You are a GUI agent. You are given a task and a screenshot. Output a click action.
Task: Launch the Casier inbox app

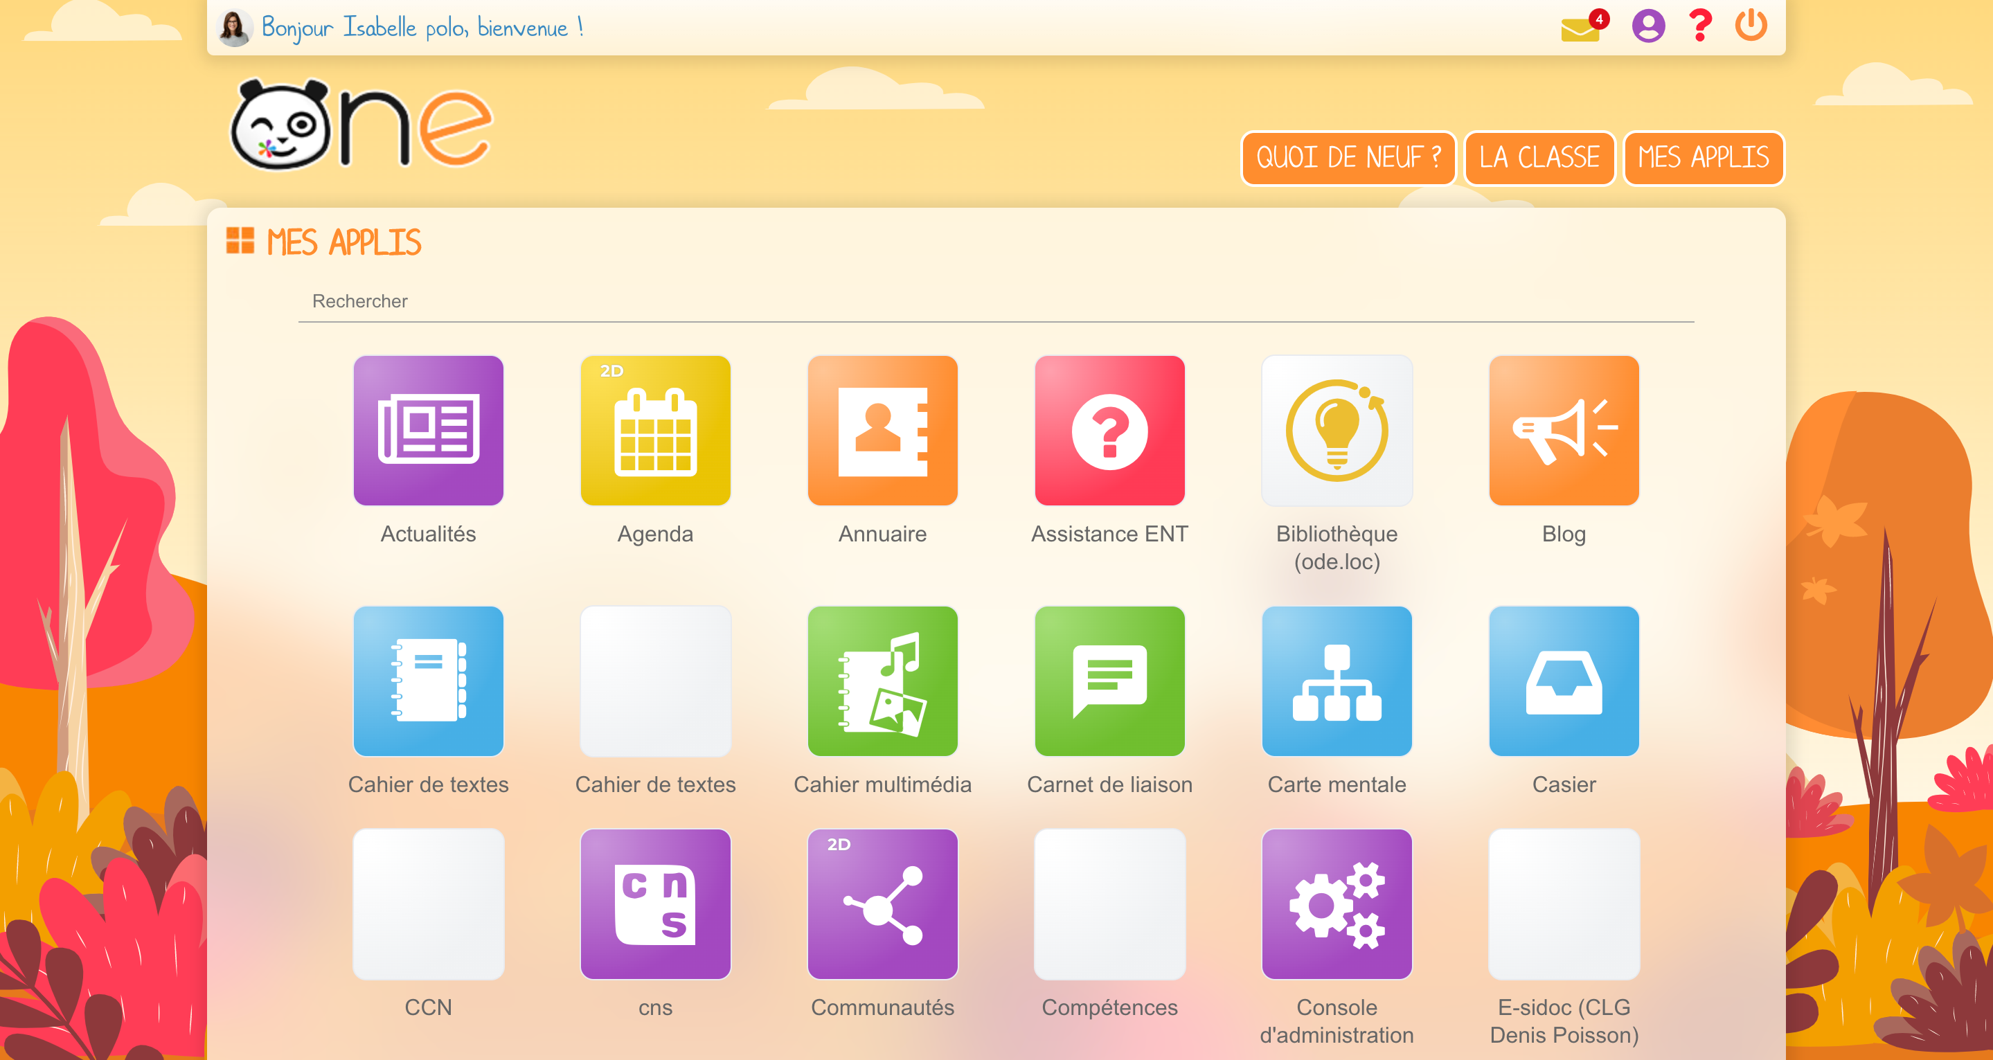pos(1564,681)
